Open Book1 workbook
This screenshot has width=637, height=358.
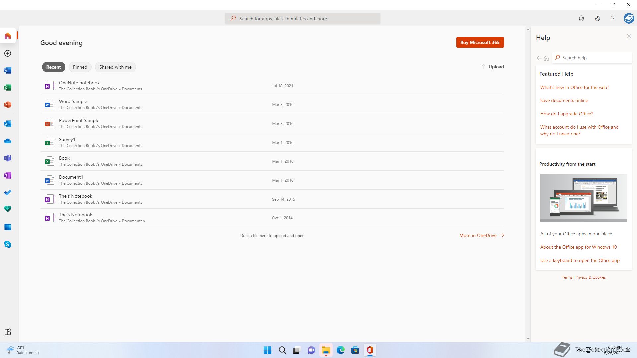(x=272, y=161)
